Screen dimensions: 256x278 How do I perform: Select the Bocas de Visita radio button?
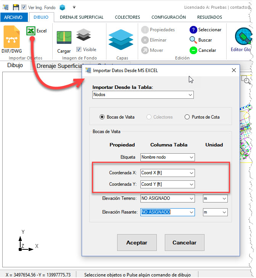coord(102,117)
